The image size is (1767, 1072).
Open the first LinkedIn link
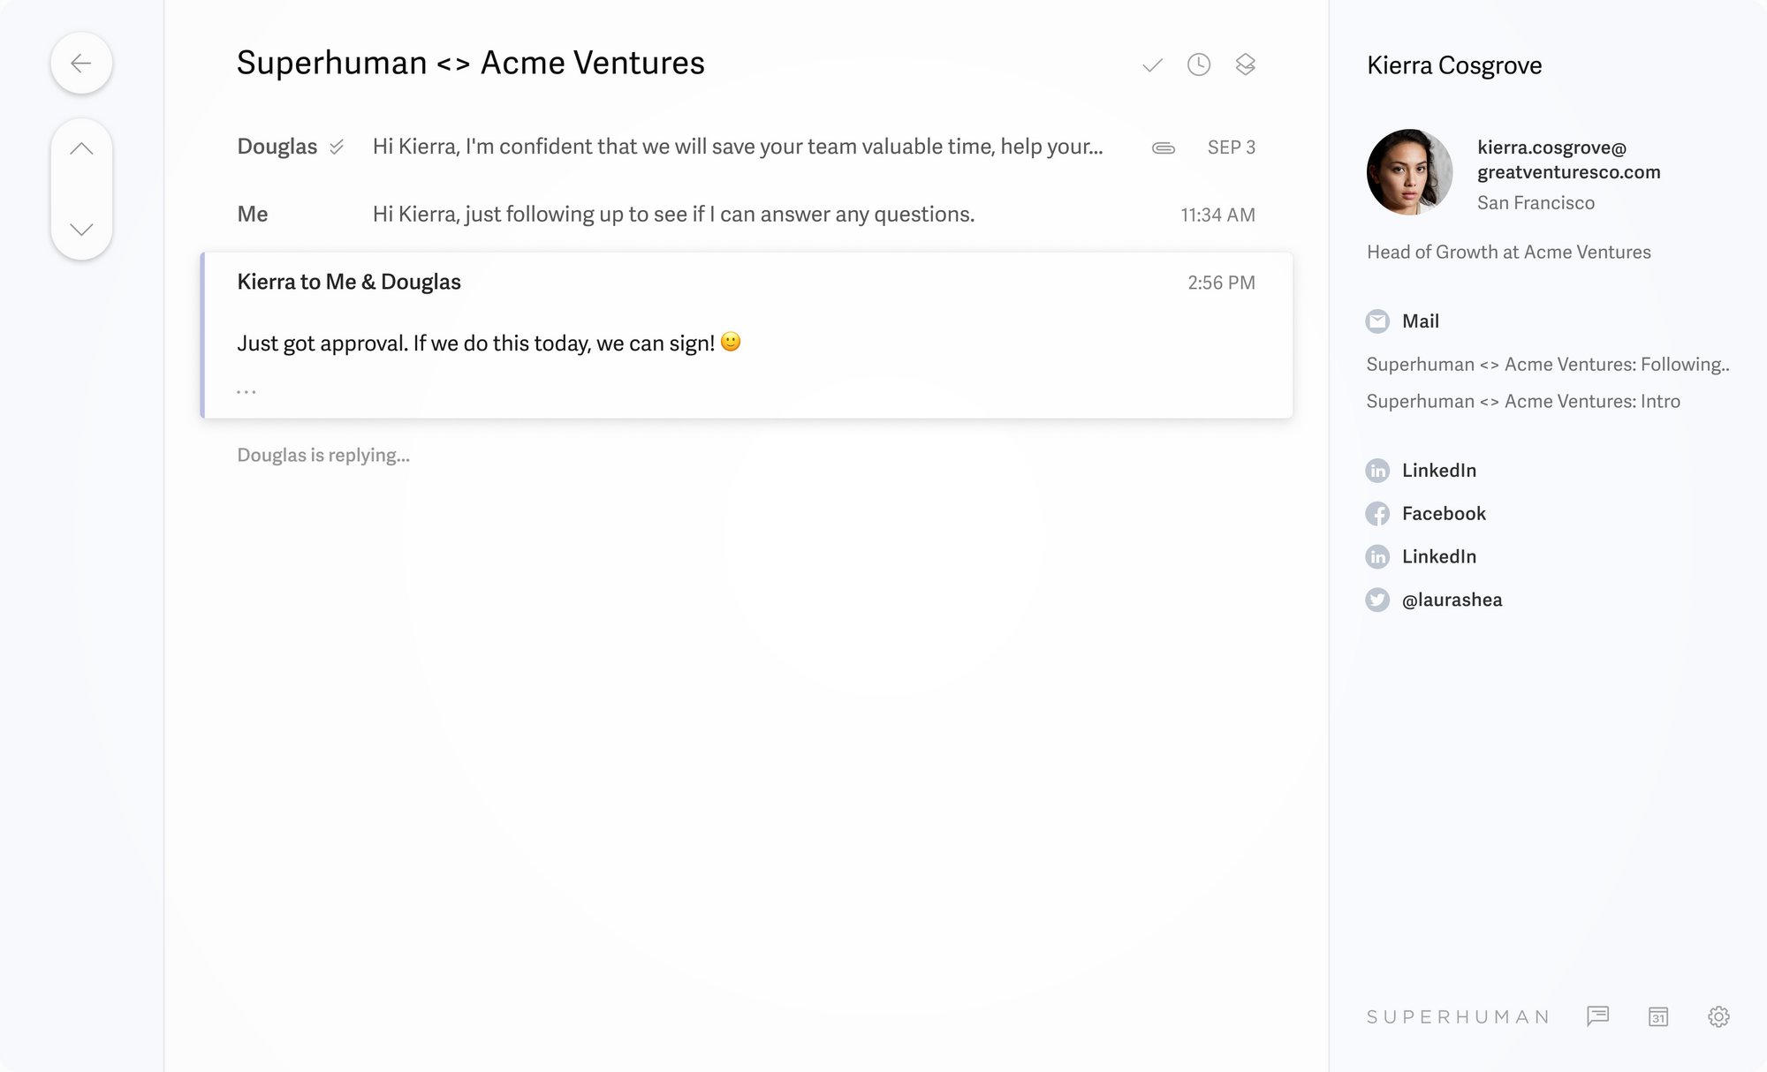pyautogui.click(x=1438, y=471)
